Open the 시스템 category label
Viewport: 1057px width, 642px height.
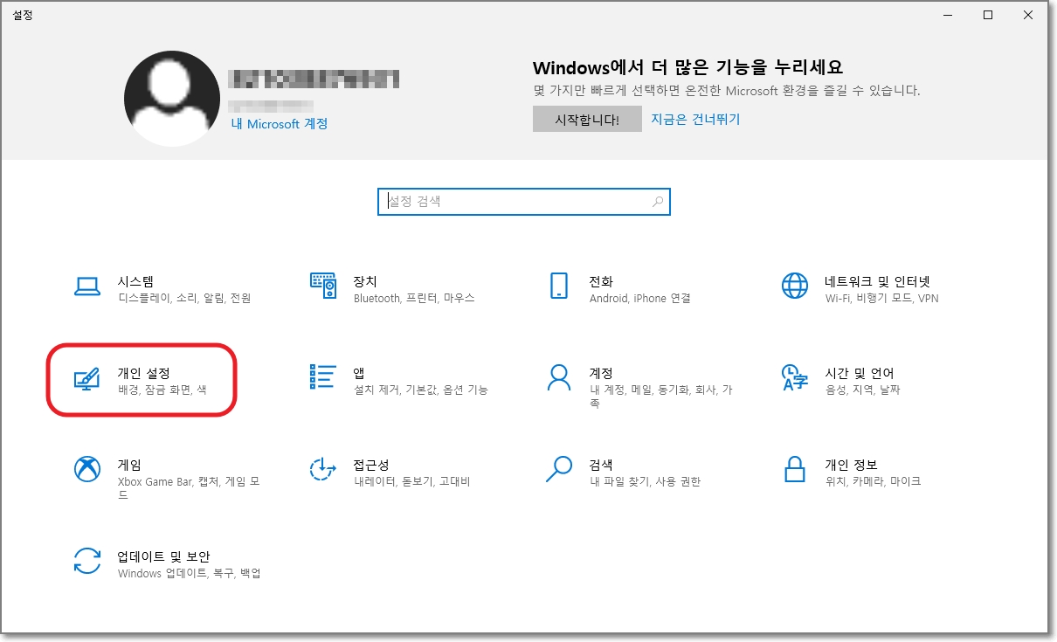coord(135,281)
